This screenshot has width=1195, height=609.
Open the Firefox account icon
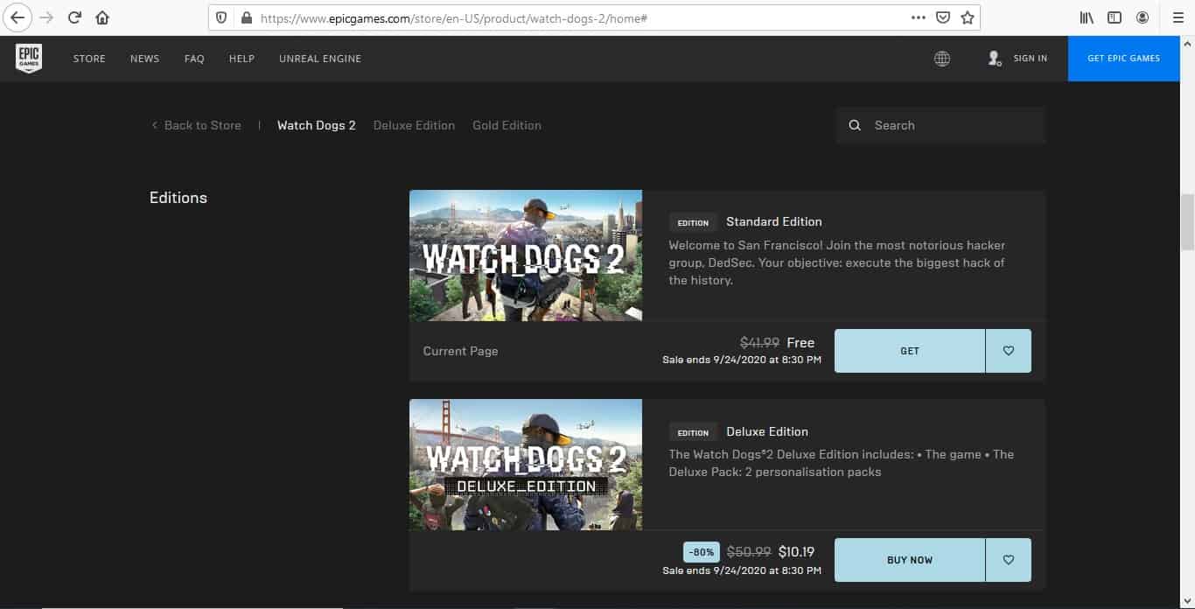click(x=1143, y=17)
